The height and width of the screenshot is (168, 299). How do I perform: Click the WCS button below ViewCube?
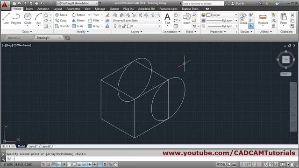[285, 74]
